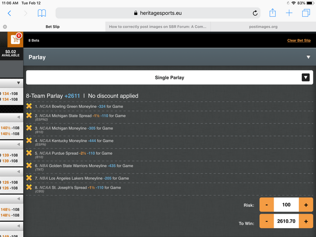This screenshot has height=237, width=316.
Task: Select lower 140½ -108 odds in sidebar
Action: coord(10,134)
